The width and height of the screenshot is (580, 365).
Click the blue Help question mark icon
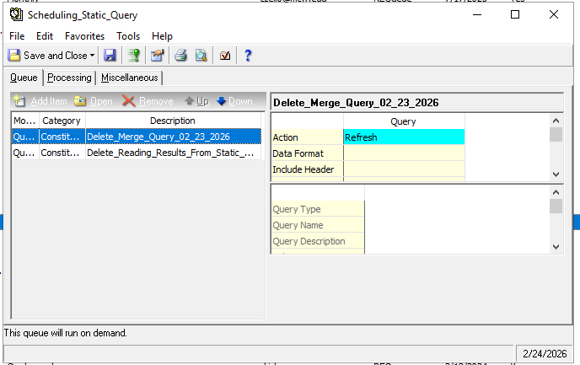[248, 56]
